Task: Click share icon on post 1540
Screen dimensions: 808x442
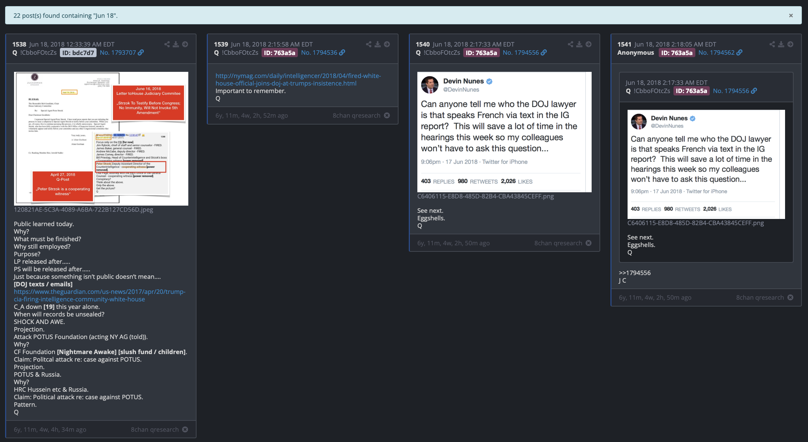Action: [x=570, y=44]
